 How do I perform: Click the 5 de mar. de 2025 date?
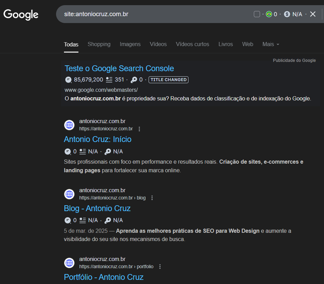point(86,231)
